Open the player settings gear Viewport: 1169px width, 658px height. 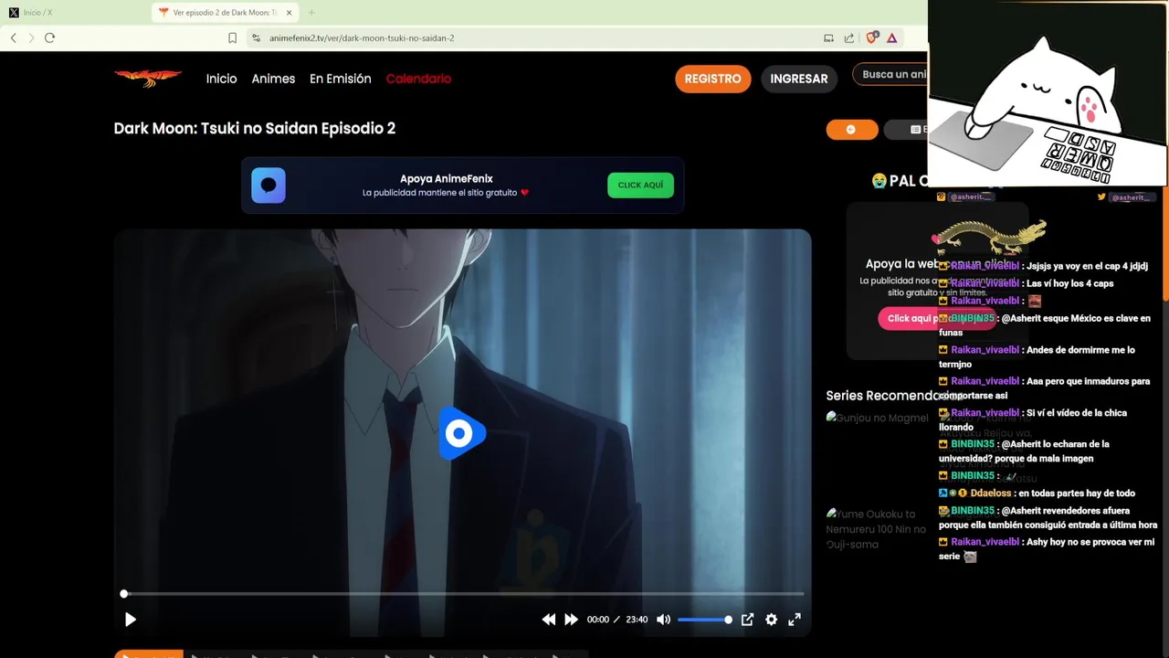pyautogui.click(x=772, y=620)
